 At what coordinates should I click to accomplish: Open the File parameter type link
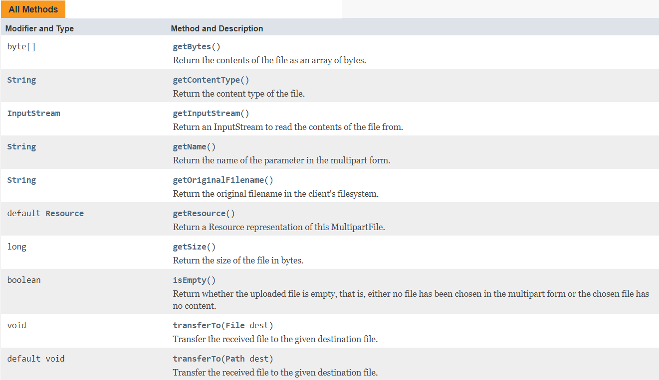tap(235, 326)
